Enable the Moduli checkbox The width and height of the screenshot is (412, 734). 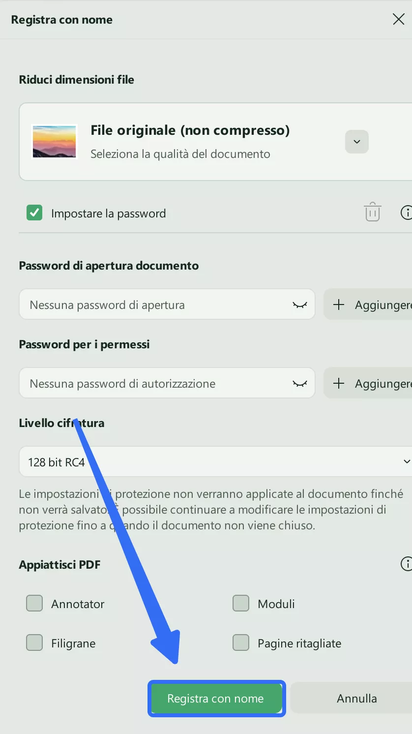240,603
